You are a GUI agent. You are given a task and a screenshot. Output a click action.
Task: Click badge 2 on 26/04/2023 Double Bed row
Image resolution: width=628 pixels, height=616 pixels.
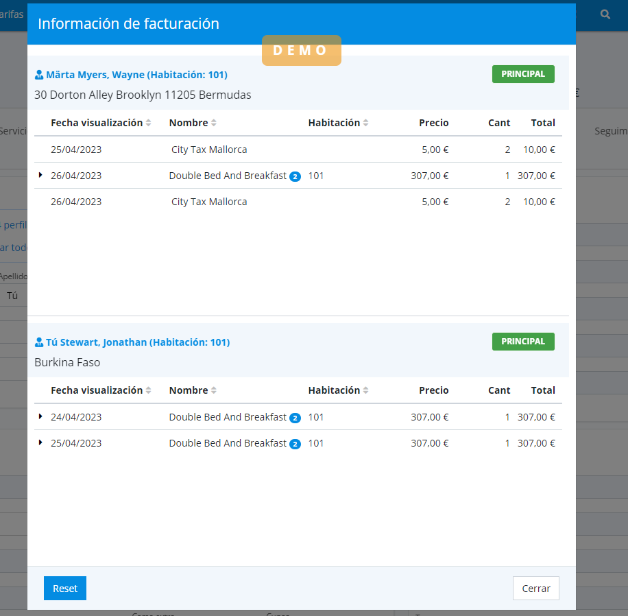[x=295, y=176]
